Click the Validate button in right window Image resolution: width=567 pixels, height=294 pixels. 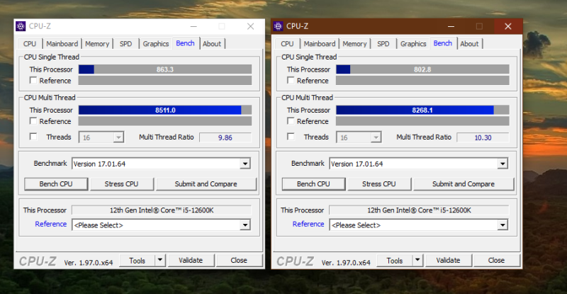pyautogui.click(x=448, y=261)
